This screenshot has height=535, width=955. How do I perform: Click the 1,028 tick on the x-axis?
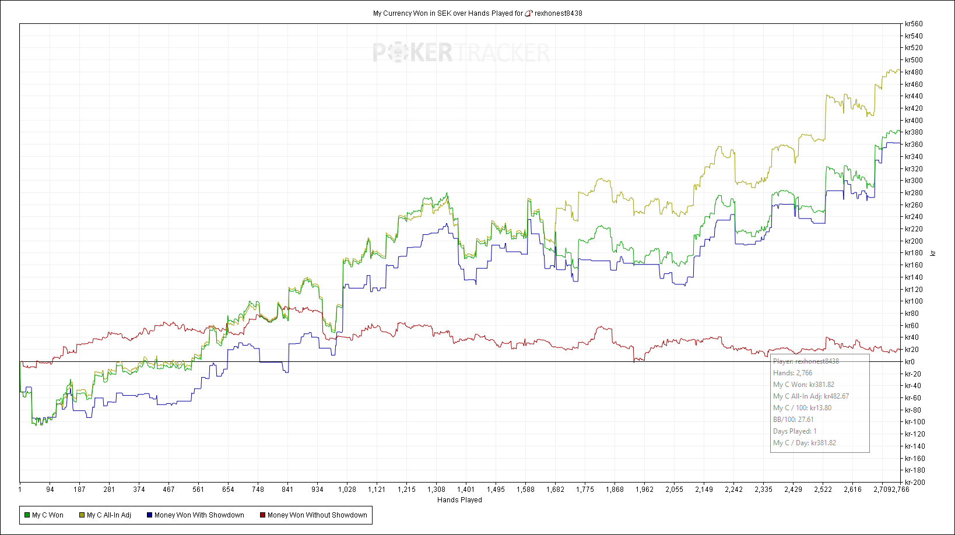tap(347, 490)
